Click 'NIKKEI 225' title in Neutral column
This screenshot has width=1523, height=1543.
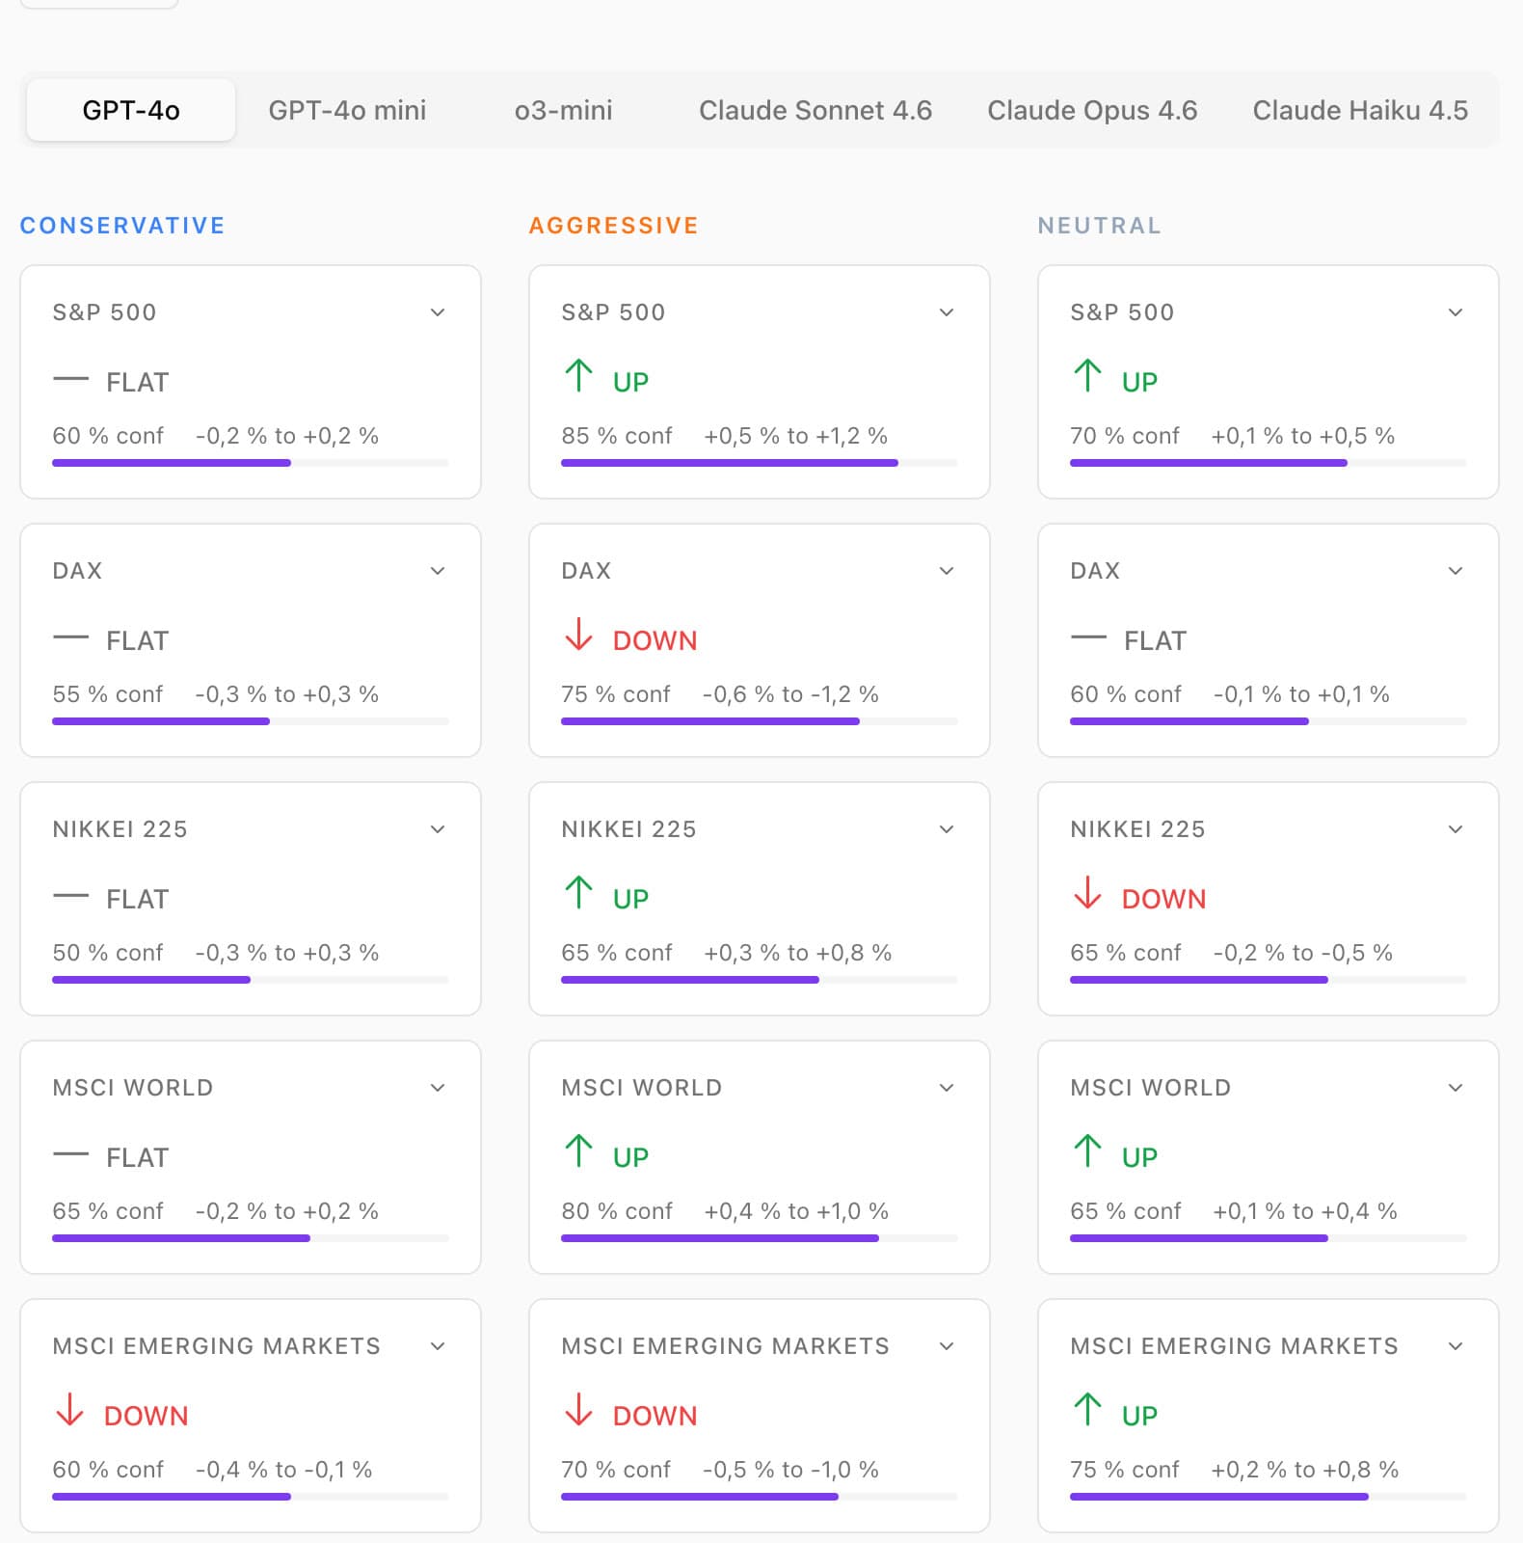click(x=1137, y=829)
